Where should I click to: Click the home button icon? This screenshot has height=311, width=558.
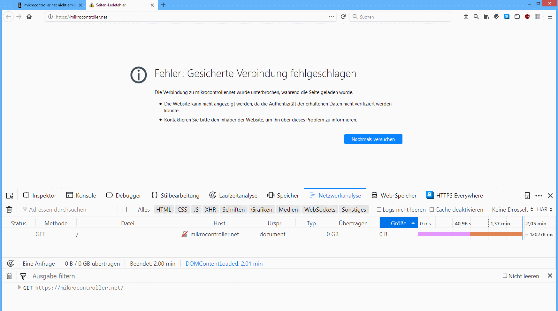coord(29,17)
